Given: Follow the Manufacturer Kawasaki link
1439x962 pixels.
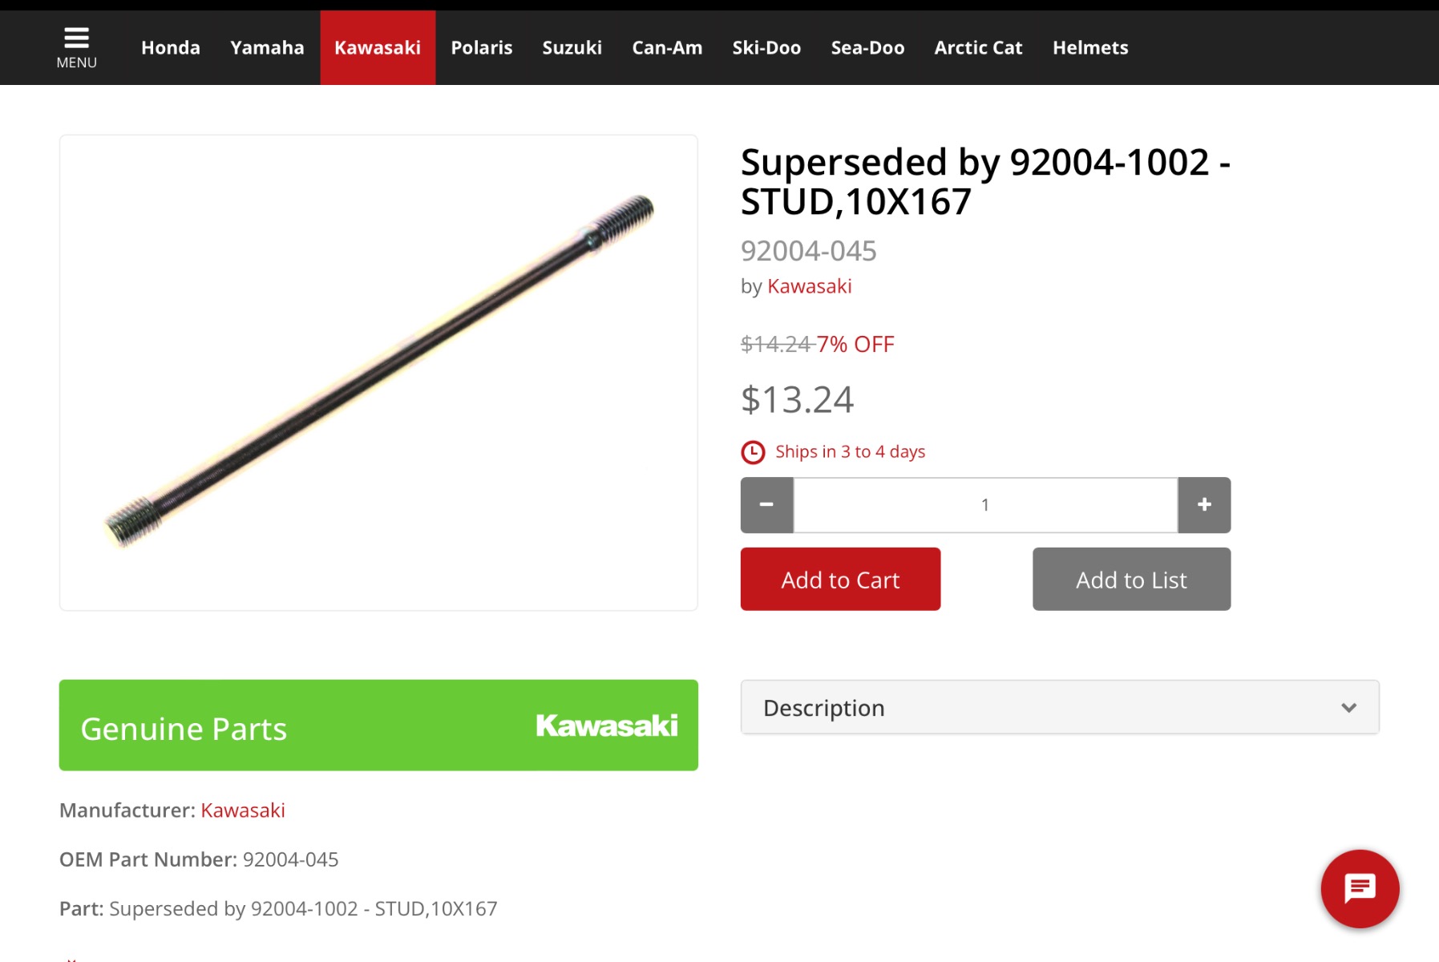Looking at the screenshot, I should [243, 810].
